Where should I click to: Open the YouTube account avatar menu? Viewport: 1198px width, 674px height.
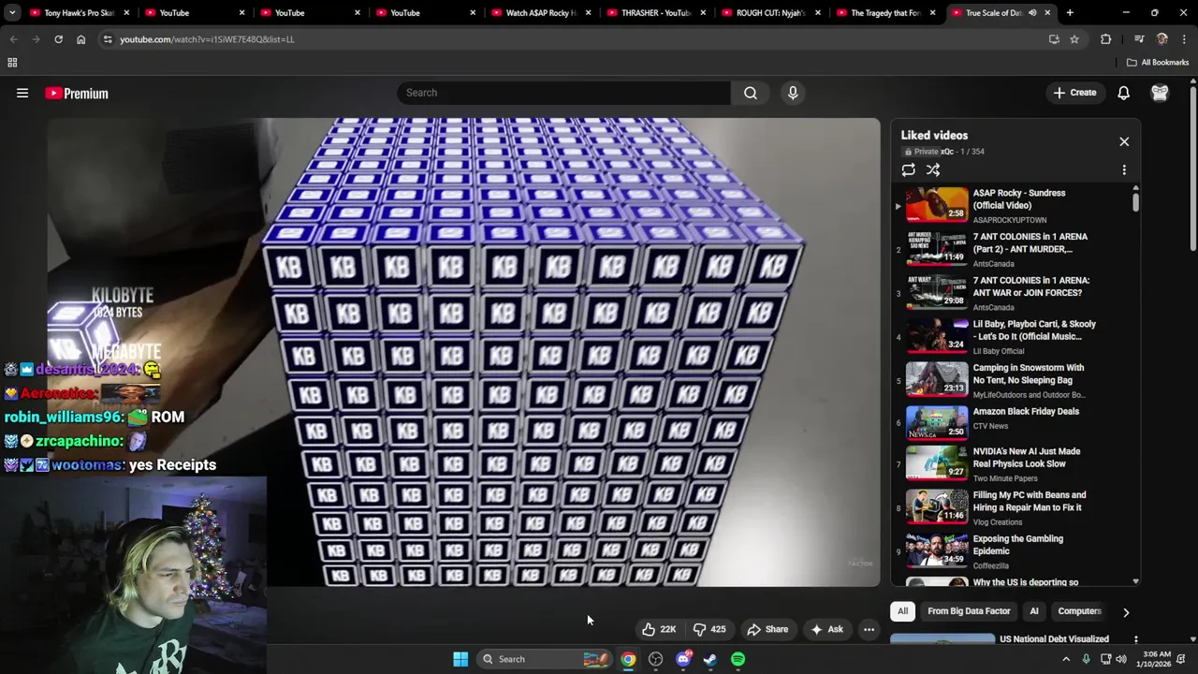click(x=1160, y=93)
